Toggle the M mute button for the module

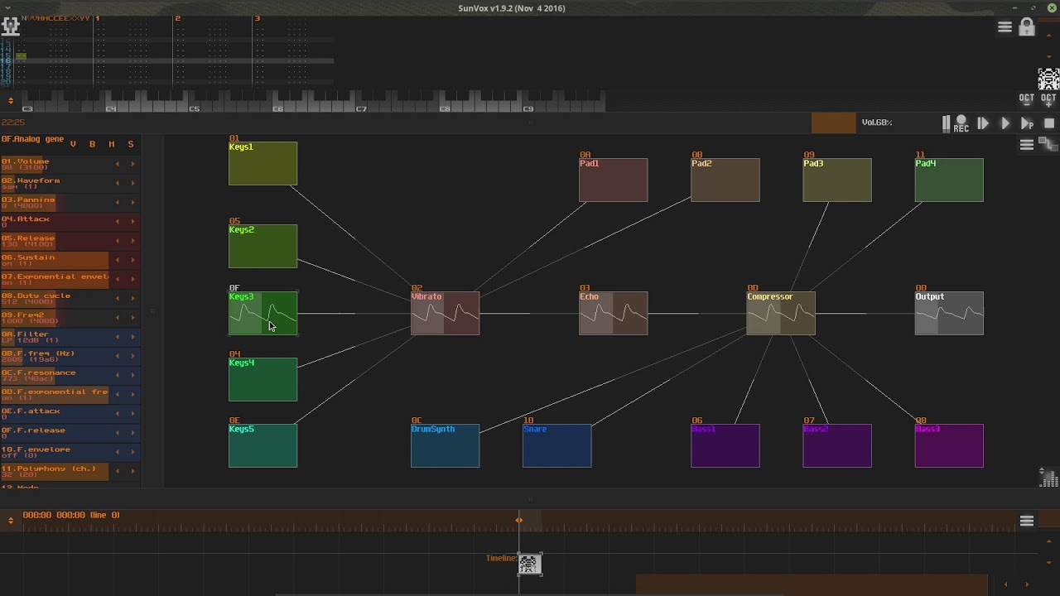111,144
